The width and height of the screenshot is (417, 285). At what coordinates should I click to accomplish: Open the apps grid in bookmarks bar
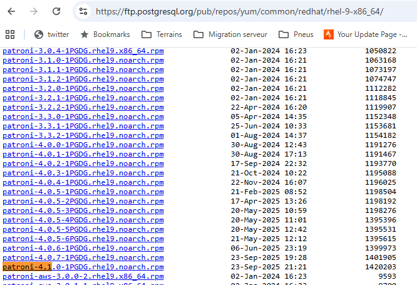point(10,34)
